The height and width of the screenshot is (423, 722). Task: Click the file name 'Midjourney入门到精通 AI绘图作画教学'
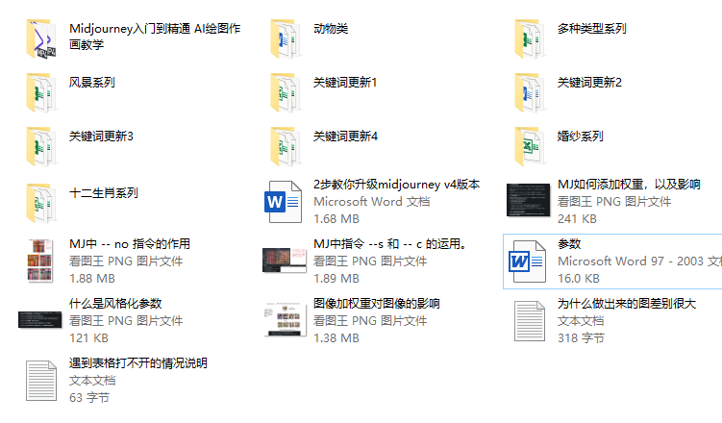coord(155,37)
